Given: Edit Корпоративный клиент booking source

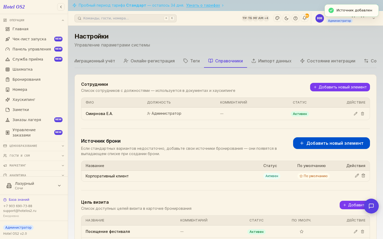Looking at the screenshot, I should tap(357, 176).
